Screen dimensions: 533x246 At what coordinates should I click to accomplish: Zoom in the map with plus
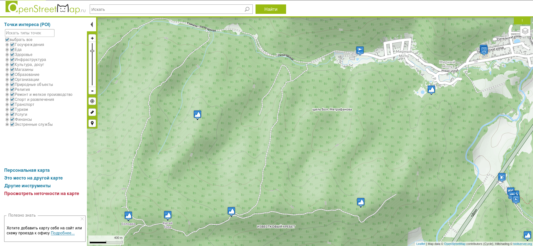click(92, 38)
